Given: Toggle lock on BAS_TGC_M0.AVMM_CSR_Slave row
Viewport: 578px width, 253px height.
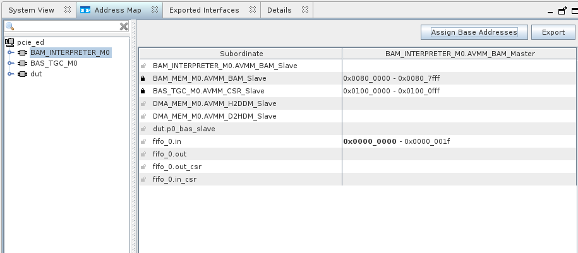Looking at the screenshot, I should (x=143, y=91).
